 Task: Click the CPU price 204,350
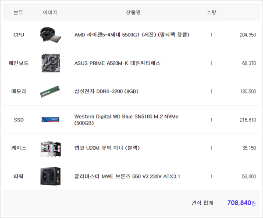pos(248,35)
